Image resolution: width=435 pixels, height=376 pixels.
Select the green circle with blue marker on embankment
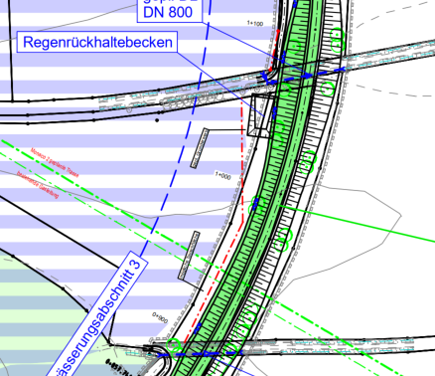(255, 206)
